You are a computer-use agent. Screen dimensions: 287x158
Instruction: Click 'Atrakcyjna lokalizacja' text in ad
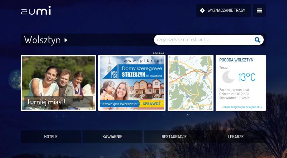[x=119, y=104]
